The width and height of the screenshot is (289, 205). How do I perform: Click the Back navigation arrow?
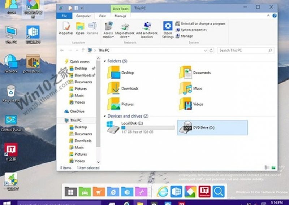(62, 50)
